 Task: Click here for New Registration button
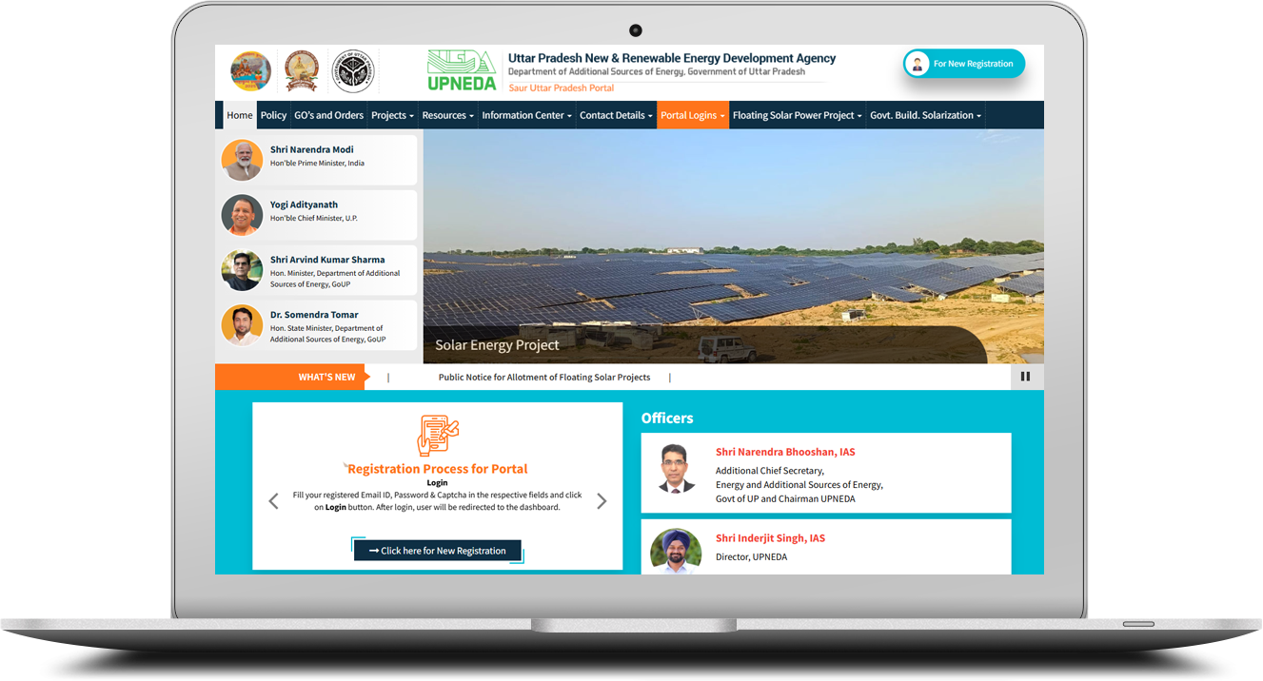tap(438, 551)
